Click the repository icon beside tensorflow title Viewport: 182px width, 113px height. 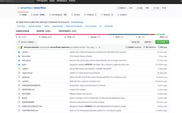18,8
